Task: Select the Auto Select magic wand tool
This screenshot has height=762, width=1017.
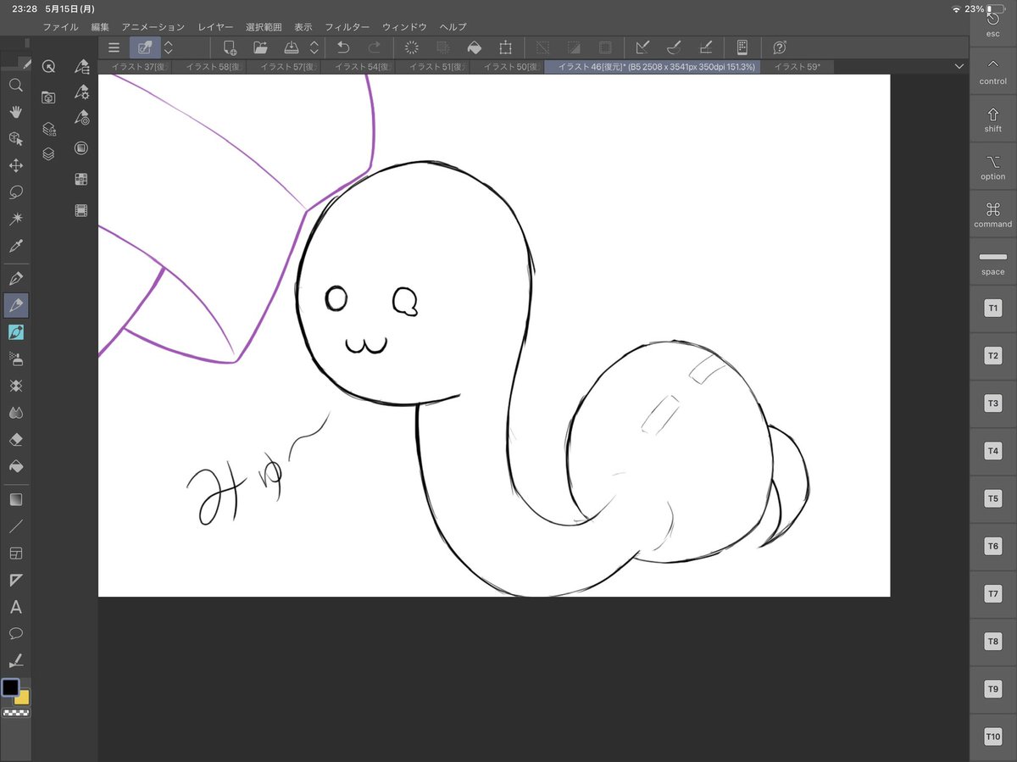Action: pos(15,220)
